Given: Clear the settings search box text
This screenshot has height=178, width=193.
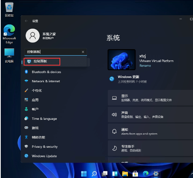Looking at the screenshot, I should pyautogui.click(x=83, y=52).
